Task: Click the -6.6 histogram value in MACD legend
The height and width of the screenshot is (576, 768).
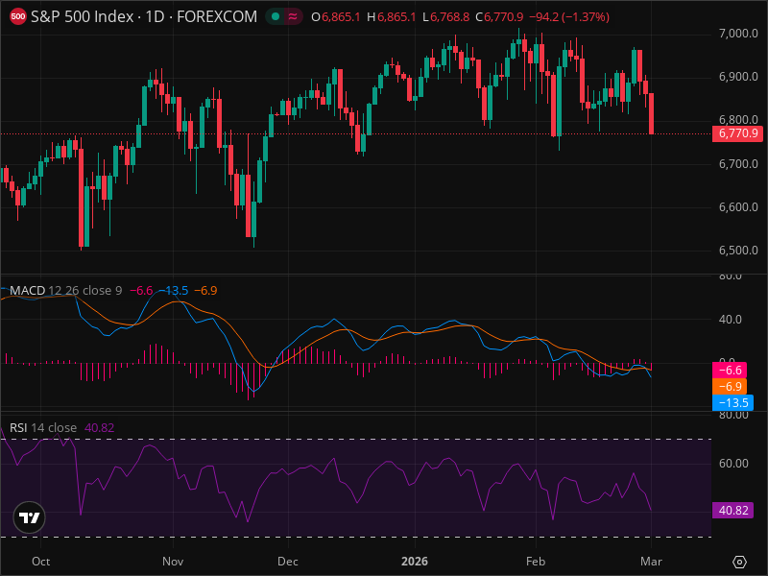Action: click(141, 291)
